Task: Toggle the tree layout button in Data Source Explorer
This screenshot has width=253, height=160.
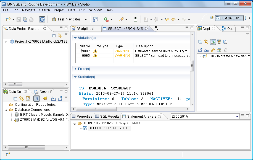Action: coord(36,99)
